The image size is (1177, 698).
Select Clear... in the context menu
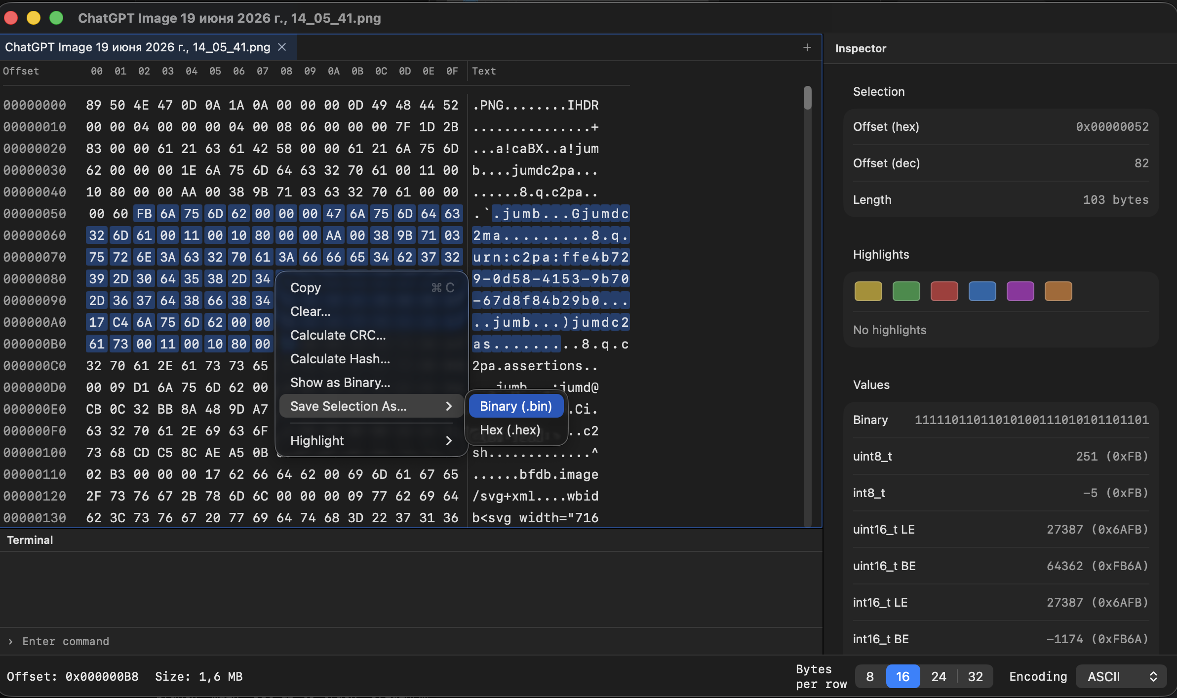pyautogui.click(x=371, y=311)
